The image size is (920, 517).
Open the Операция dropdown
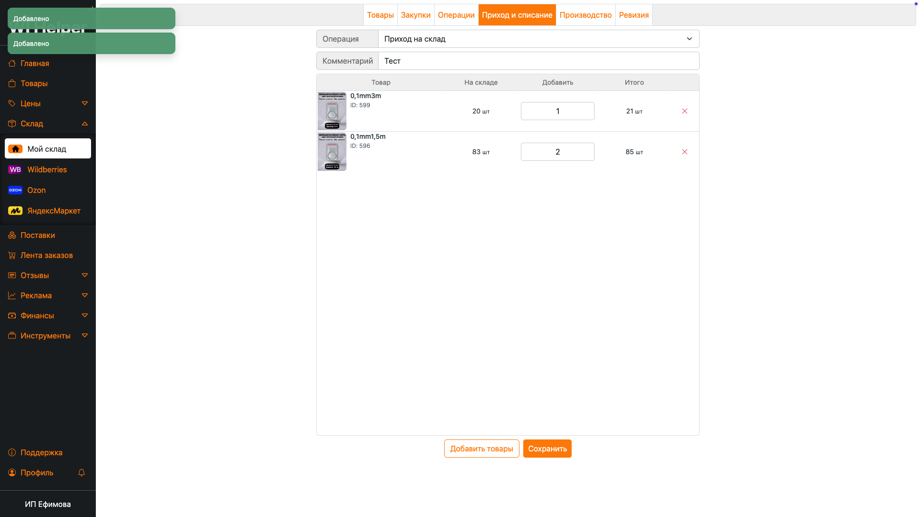click(x=538, y=39)
